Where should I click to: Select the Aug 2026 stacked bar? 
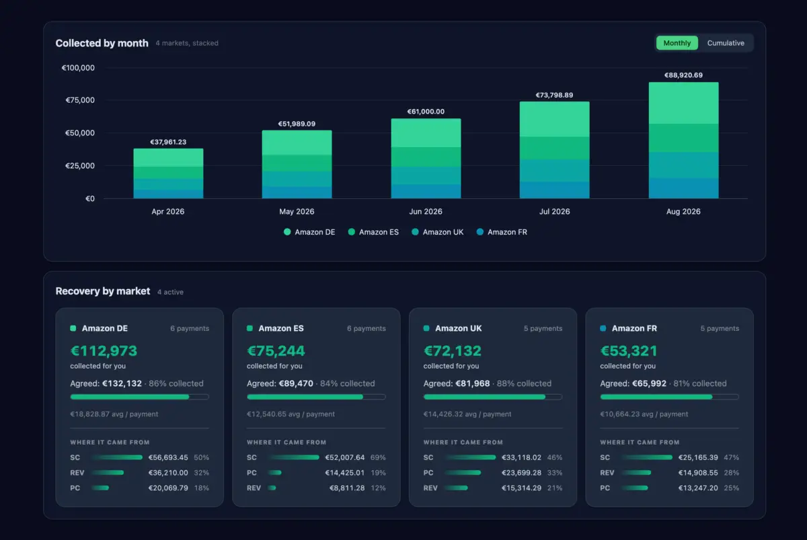[683, 141]
